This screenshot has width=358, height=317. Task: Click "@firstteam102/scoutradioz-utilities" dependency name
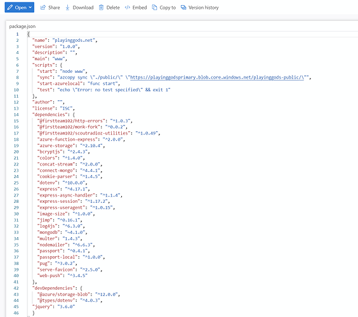coord(84,133)
